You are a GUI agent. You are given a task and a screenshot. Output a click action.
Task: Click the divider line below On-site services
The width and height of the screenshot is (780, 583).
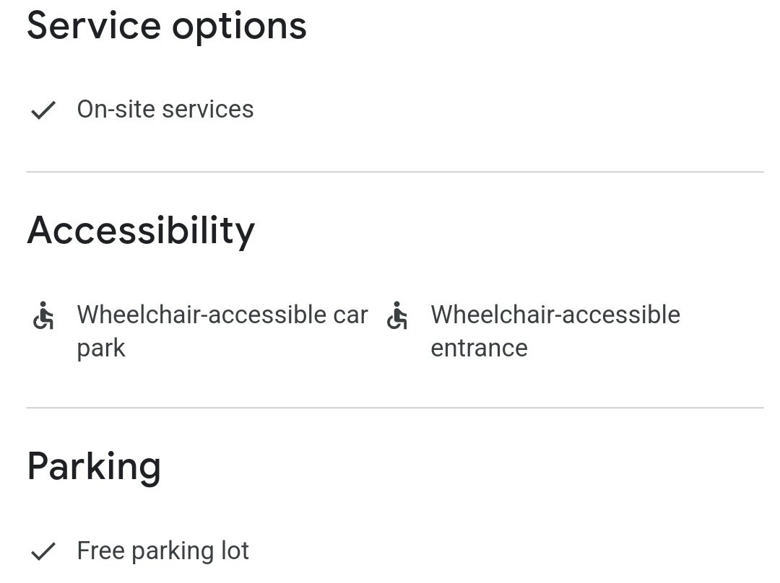pos(394,172)
